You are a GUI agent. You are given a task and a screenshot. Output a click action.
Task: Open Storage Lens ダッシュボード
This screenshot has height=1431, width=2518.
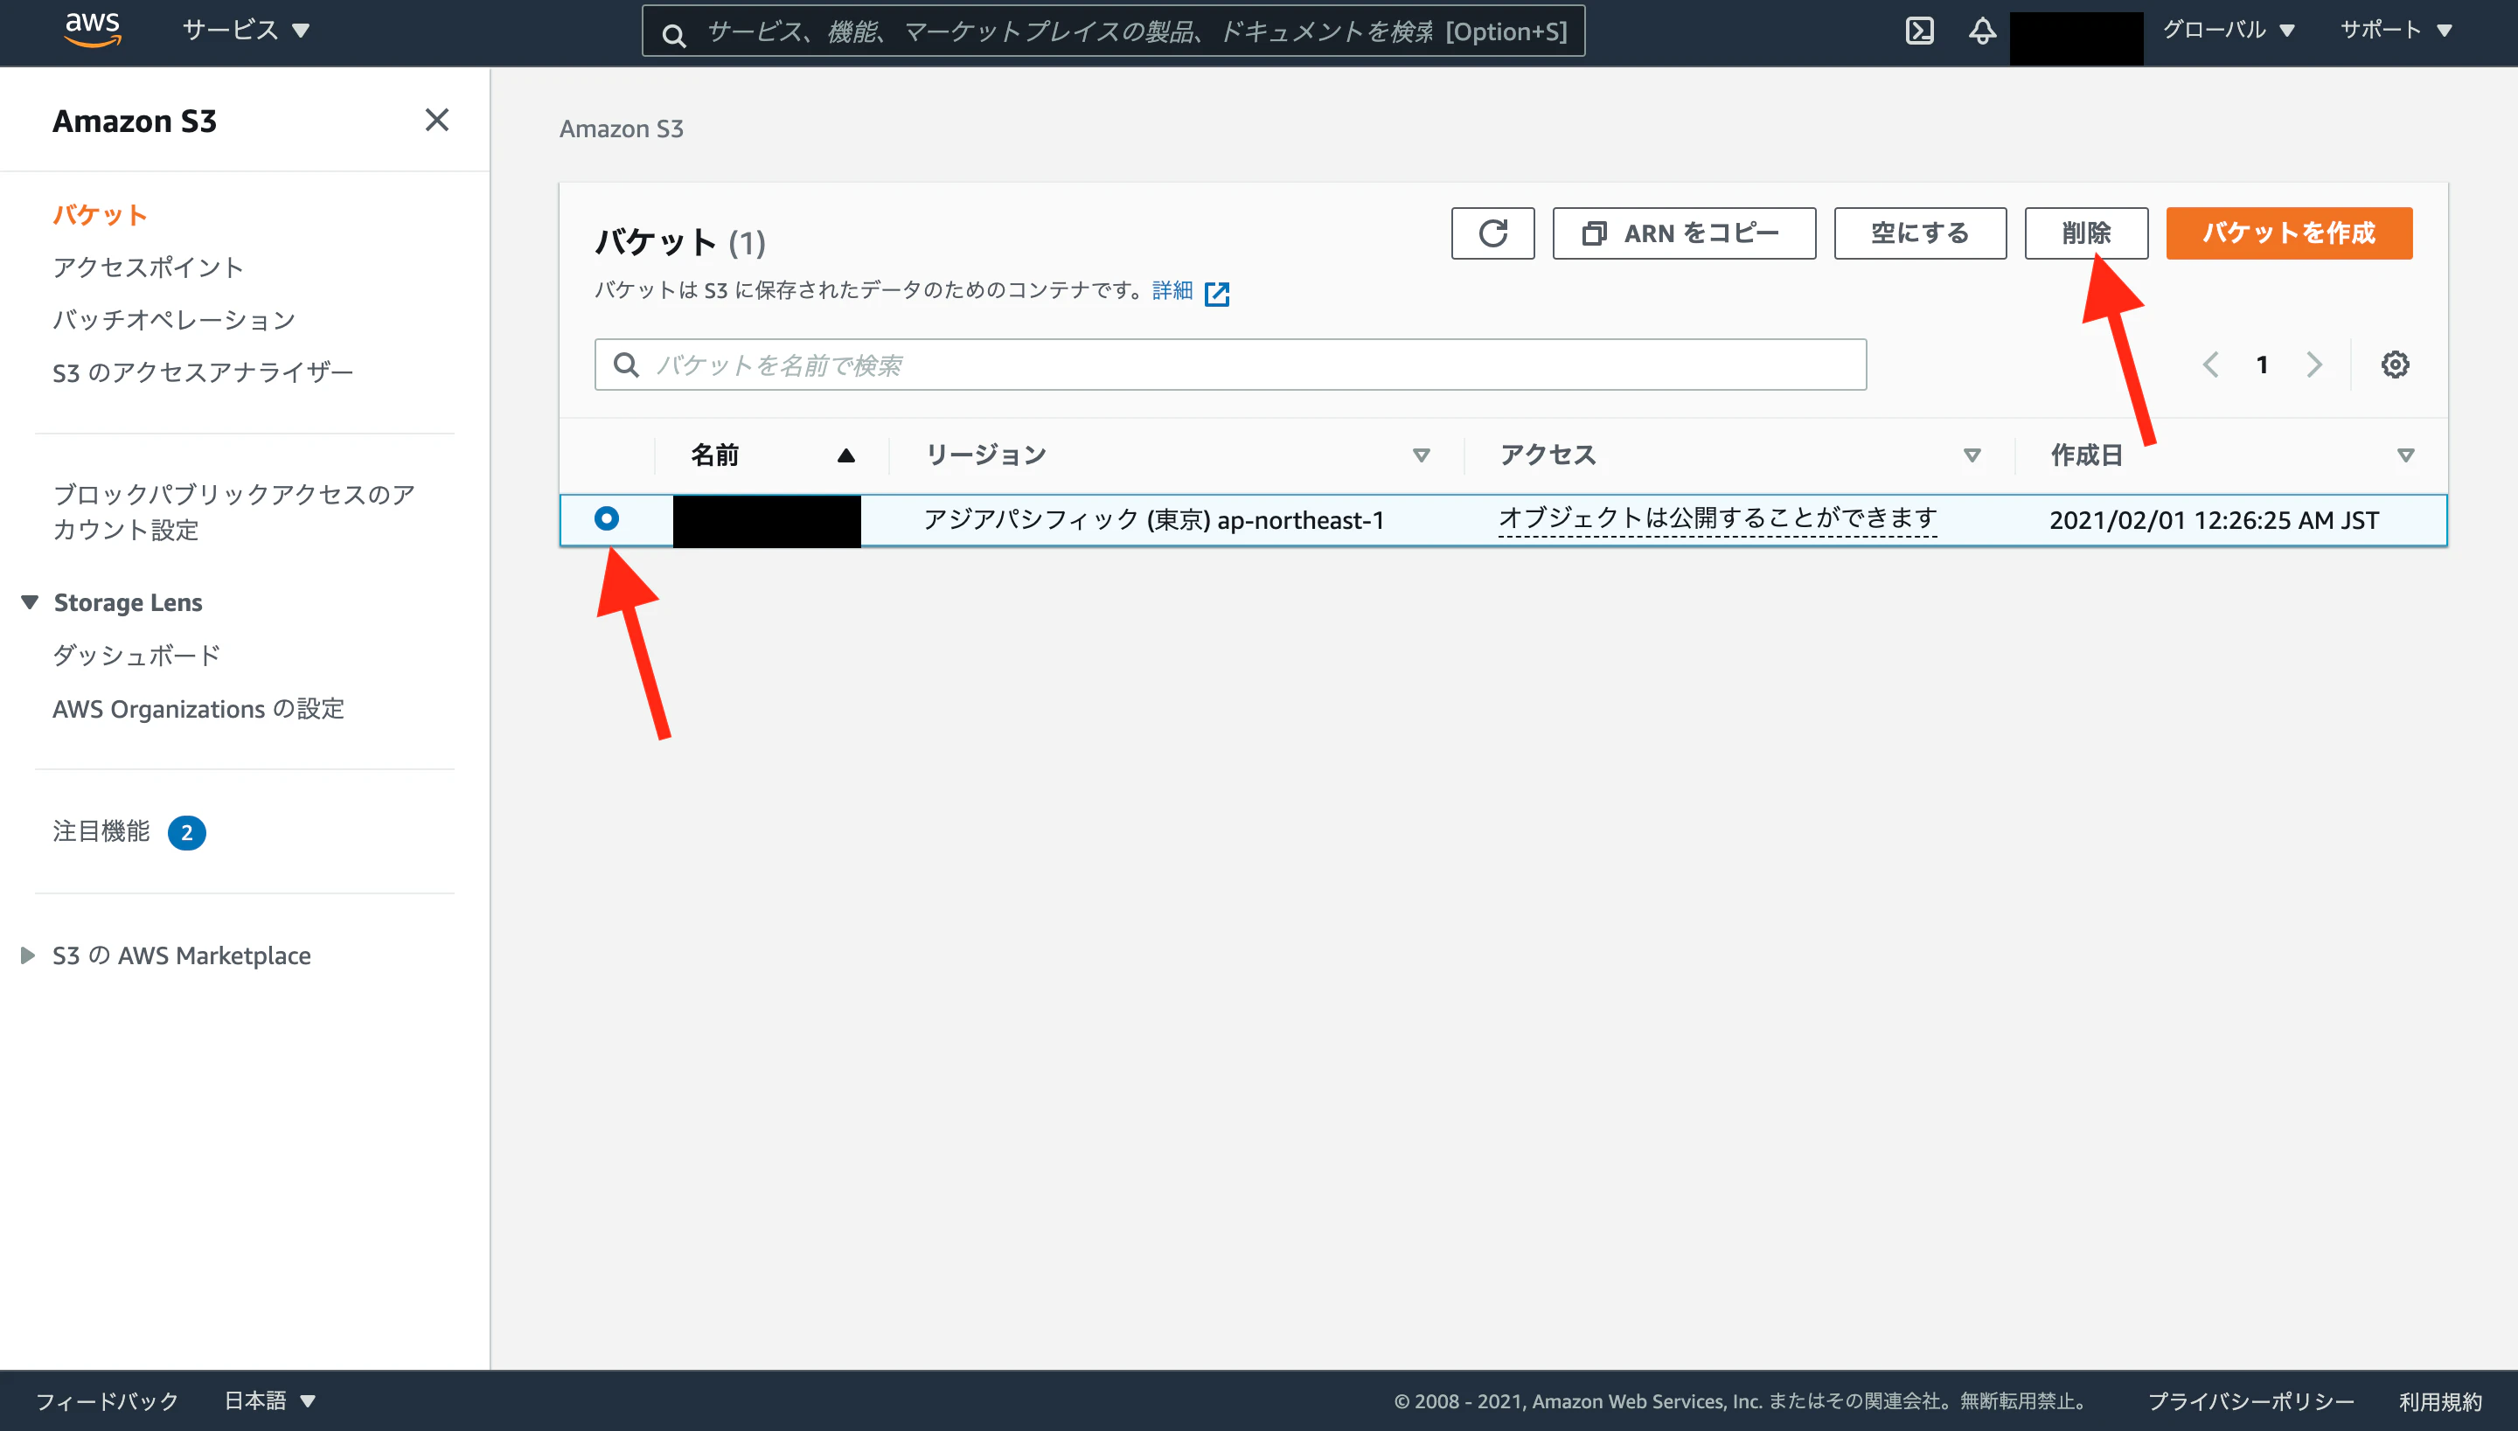click(136, 655)
